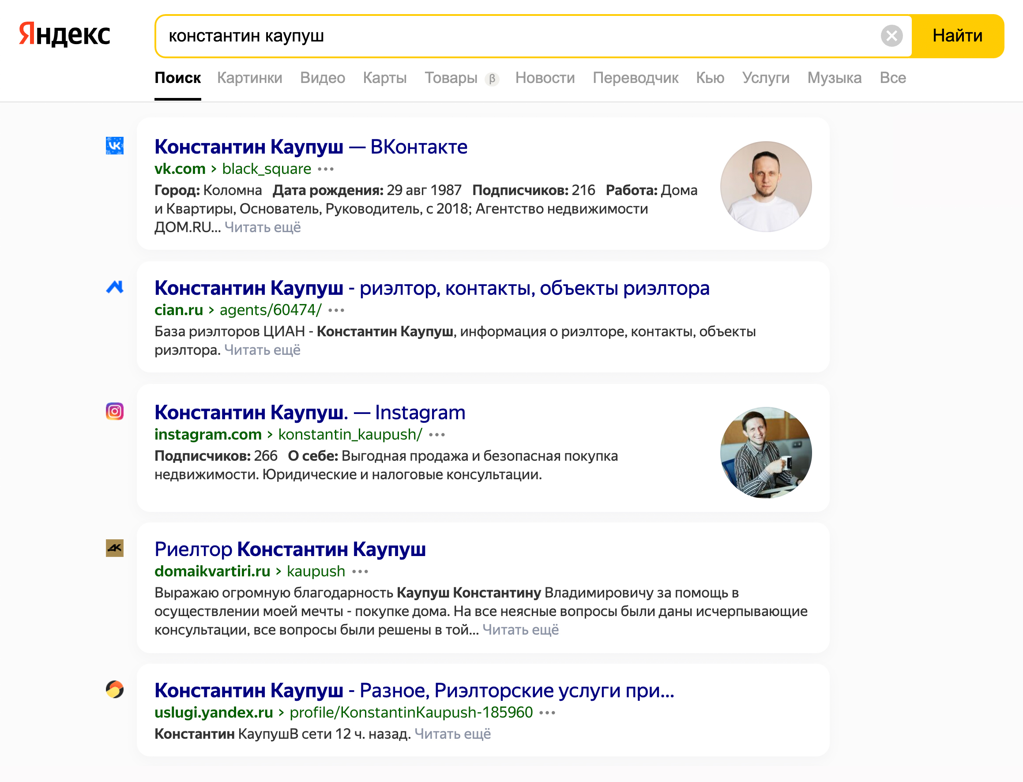Click the kaupush URL path
This screenshot has height=782, width=1023.
point(316,571)
